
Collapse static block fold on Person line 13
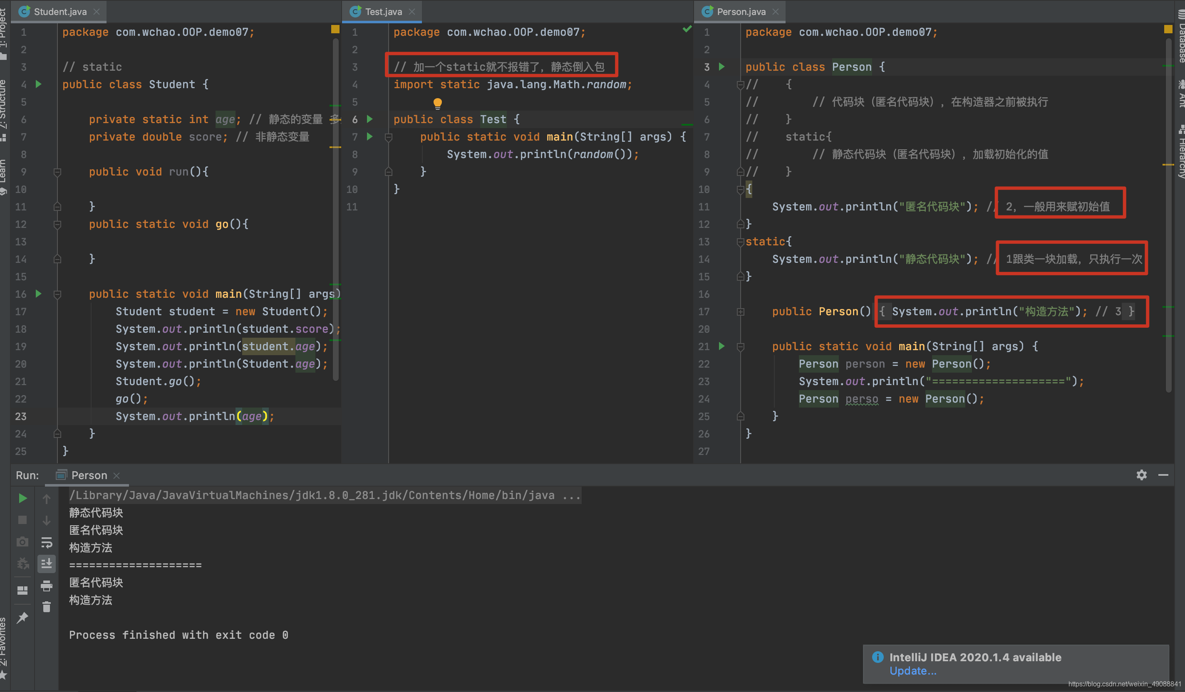coord(740,242)
